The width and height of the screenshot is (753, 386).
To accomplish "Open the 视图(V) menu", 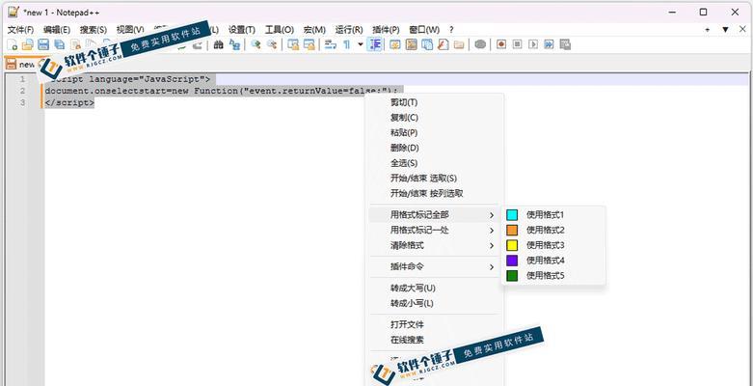I will pos(130,29).
